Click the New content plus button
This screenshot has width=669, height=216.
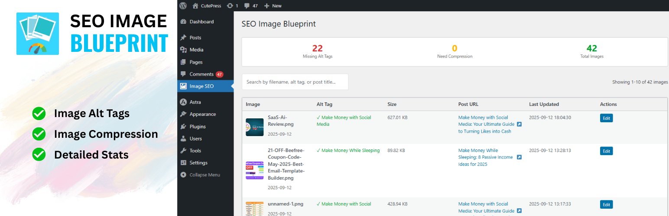[267, 6]
